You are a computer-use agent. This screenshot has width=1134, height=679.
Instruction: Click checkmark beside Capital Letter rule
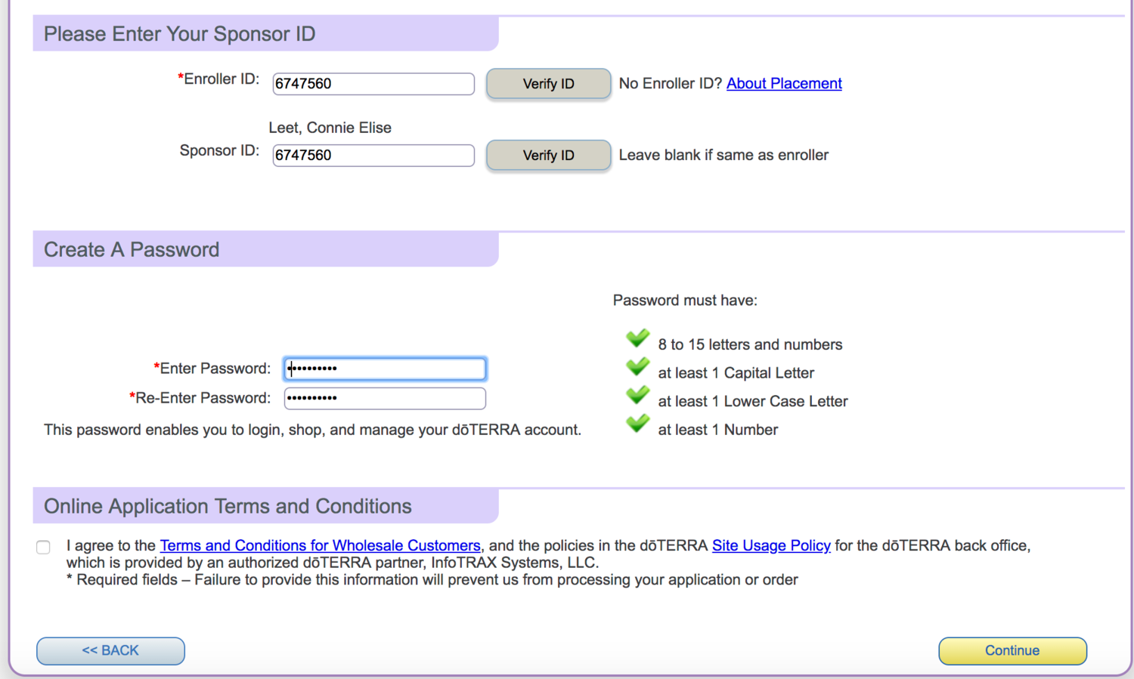pos(637,367)
